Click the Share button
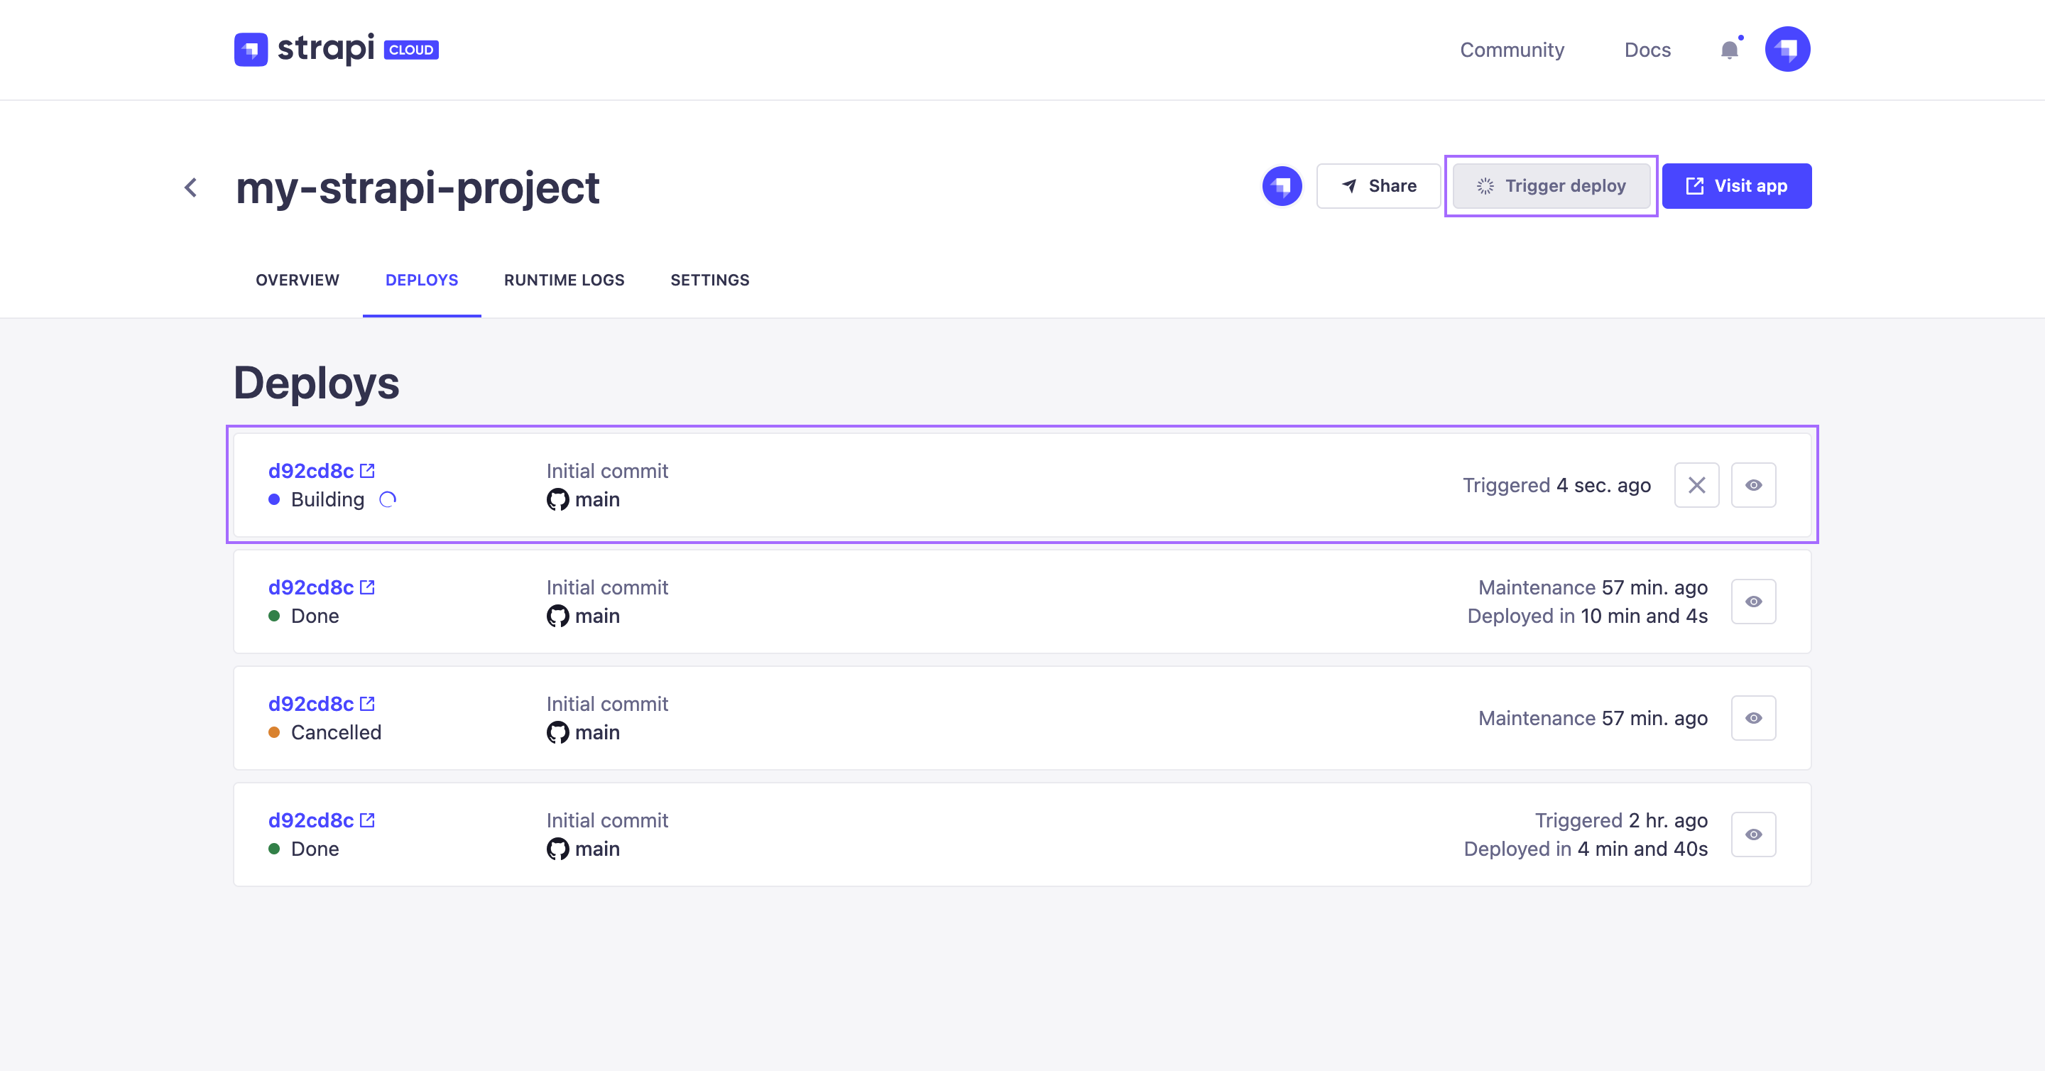2045x1071 pixels. [x=1378, y=186]
